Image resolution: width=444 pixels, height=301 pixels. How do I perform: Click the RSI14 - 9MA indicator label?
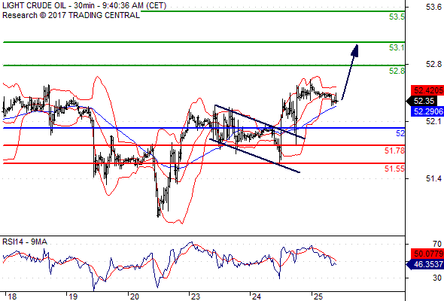[25, 242]
